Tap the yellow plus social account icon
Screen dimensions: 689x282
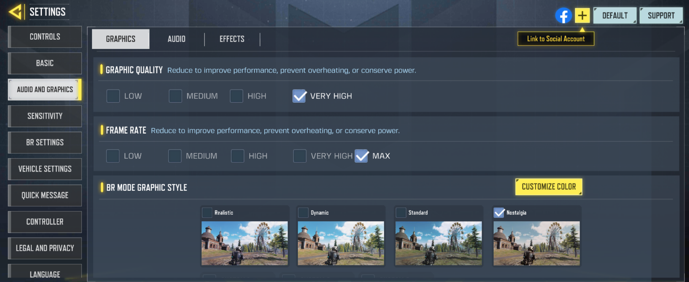(582, 15)
